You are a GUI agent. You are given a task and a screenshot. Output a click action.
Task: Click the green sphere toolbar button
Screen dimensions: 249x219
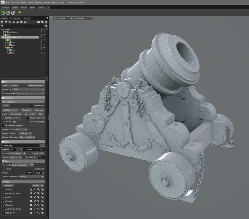[3, 13]
